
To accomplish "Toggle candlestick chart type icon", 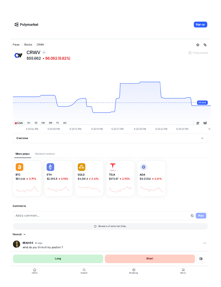I will pos(205,123).
